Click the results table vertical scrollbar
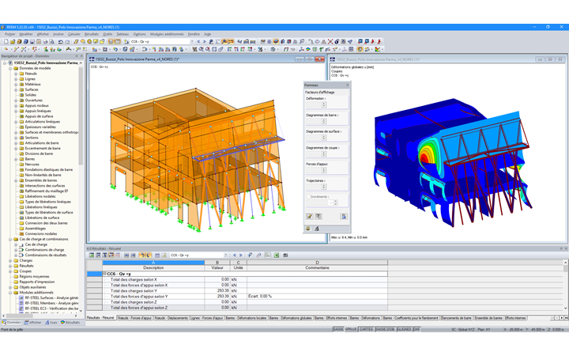569x356 pixels. (565, 285)
